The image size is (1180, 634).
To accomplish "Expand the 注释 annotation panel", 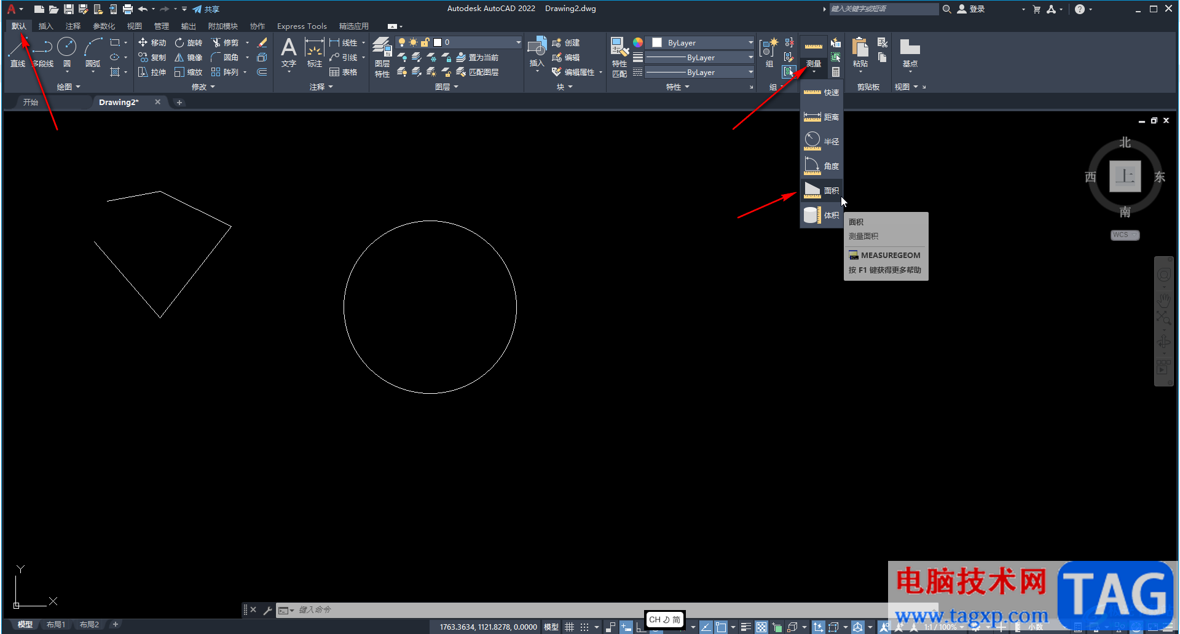I will pyautogui.click(x=321, y=87).
